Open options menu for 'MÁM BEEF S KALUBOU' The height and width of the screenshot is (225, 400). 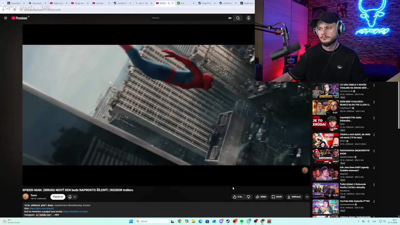(374, 102)
